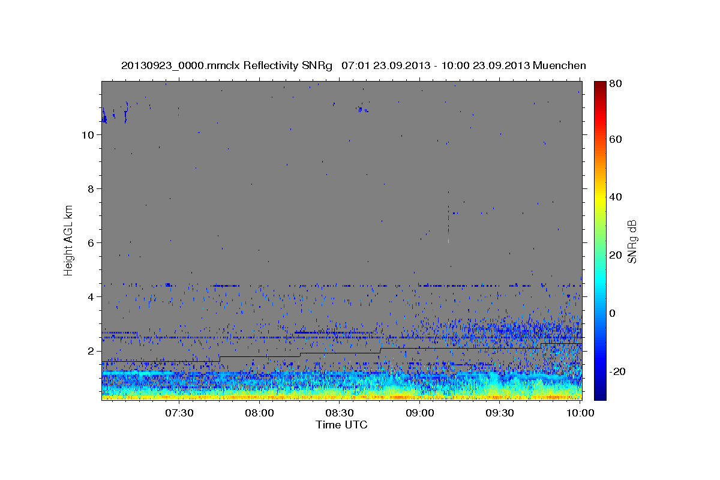Click the 08:00 time tick label

click(259, 413)
